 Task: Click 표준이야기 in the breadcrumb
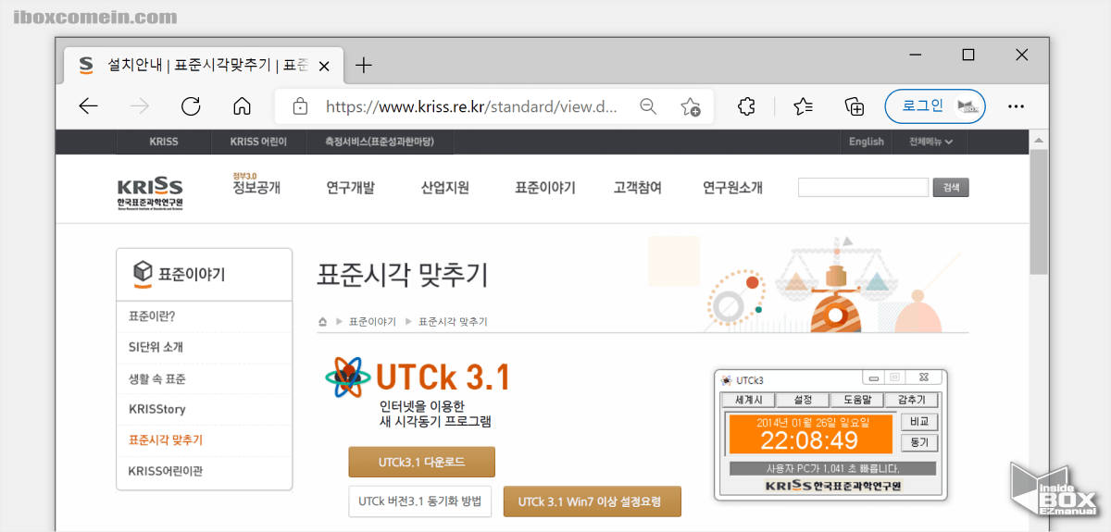372,322
